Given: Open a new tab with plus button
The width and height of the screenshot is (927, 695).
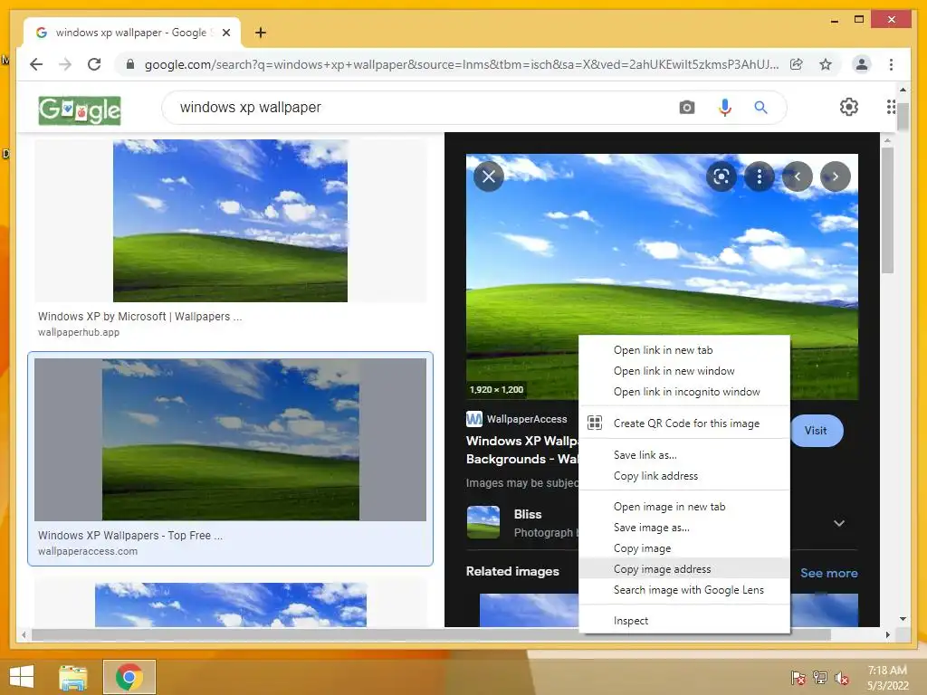Looking at the screenshot, I should pos(261,33).
